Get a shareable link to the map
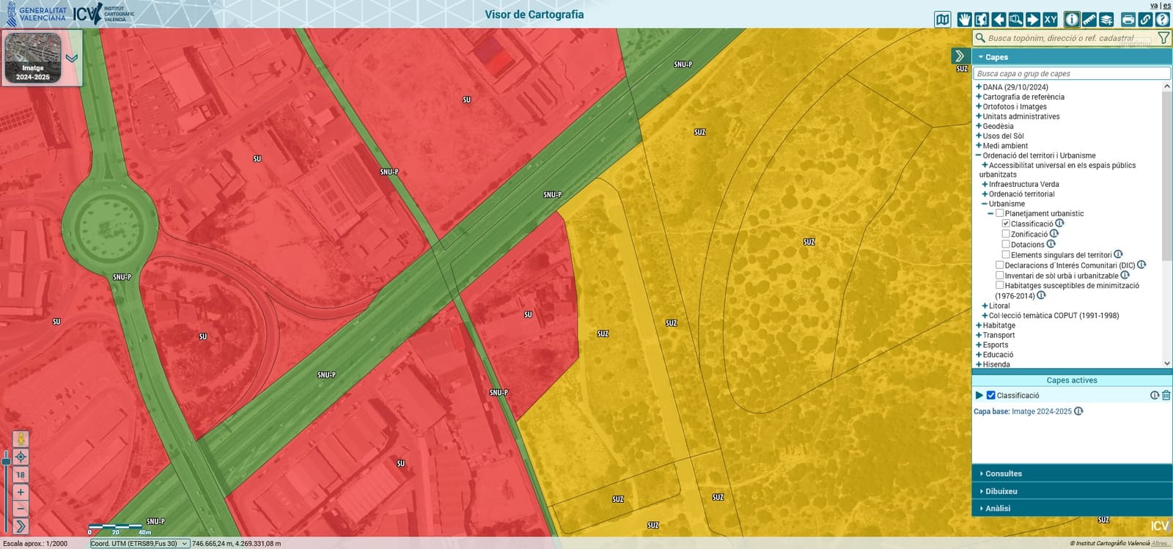 click(x=1145, y=19)
